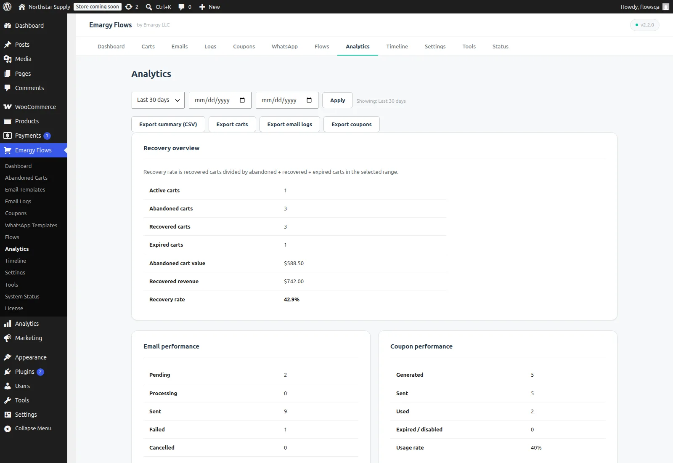This screenshot has height=463, width=673.
Task: Click the Pages icon in sidebar
Action: [8, 74]
